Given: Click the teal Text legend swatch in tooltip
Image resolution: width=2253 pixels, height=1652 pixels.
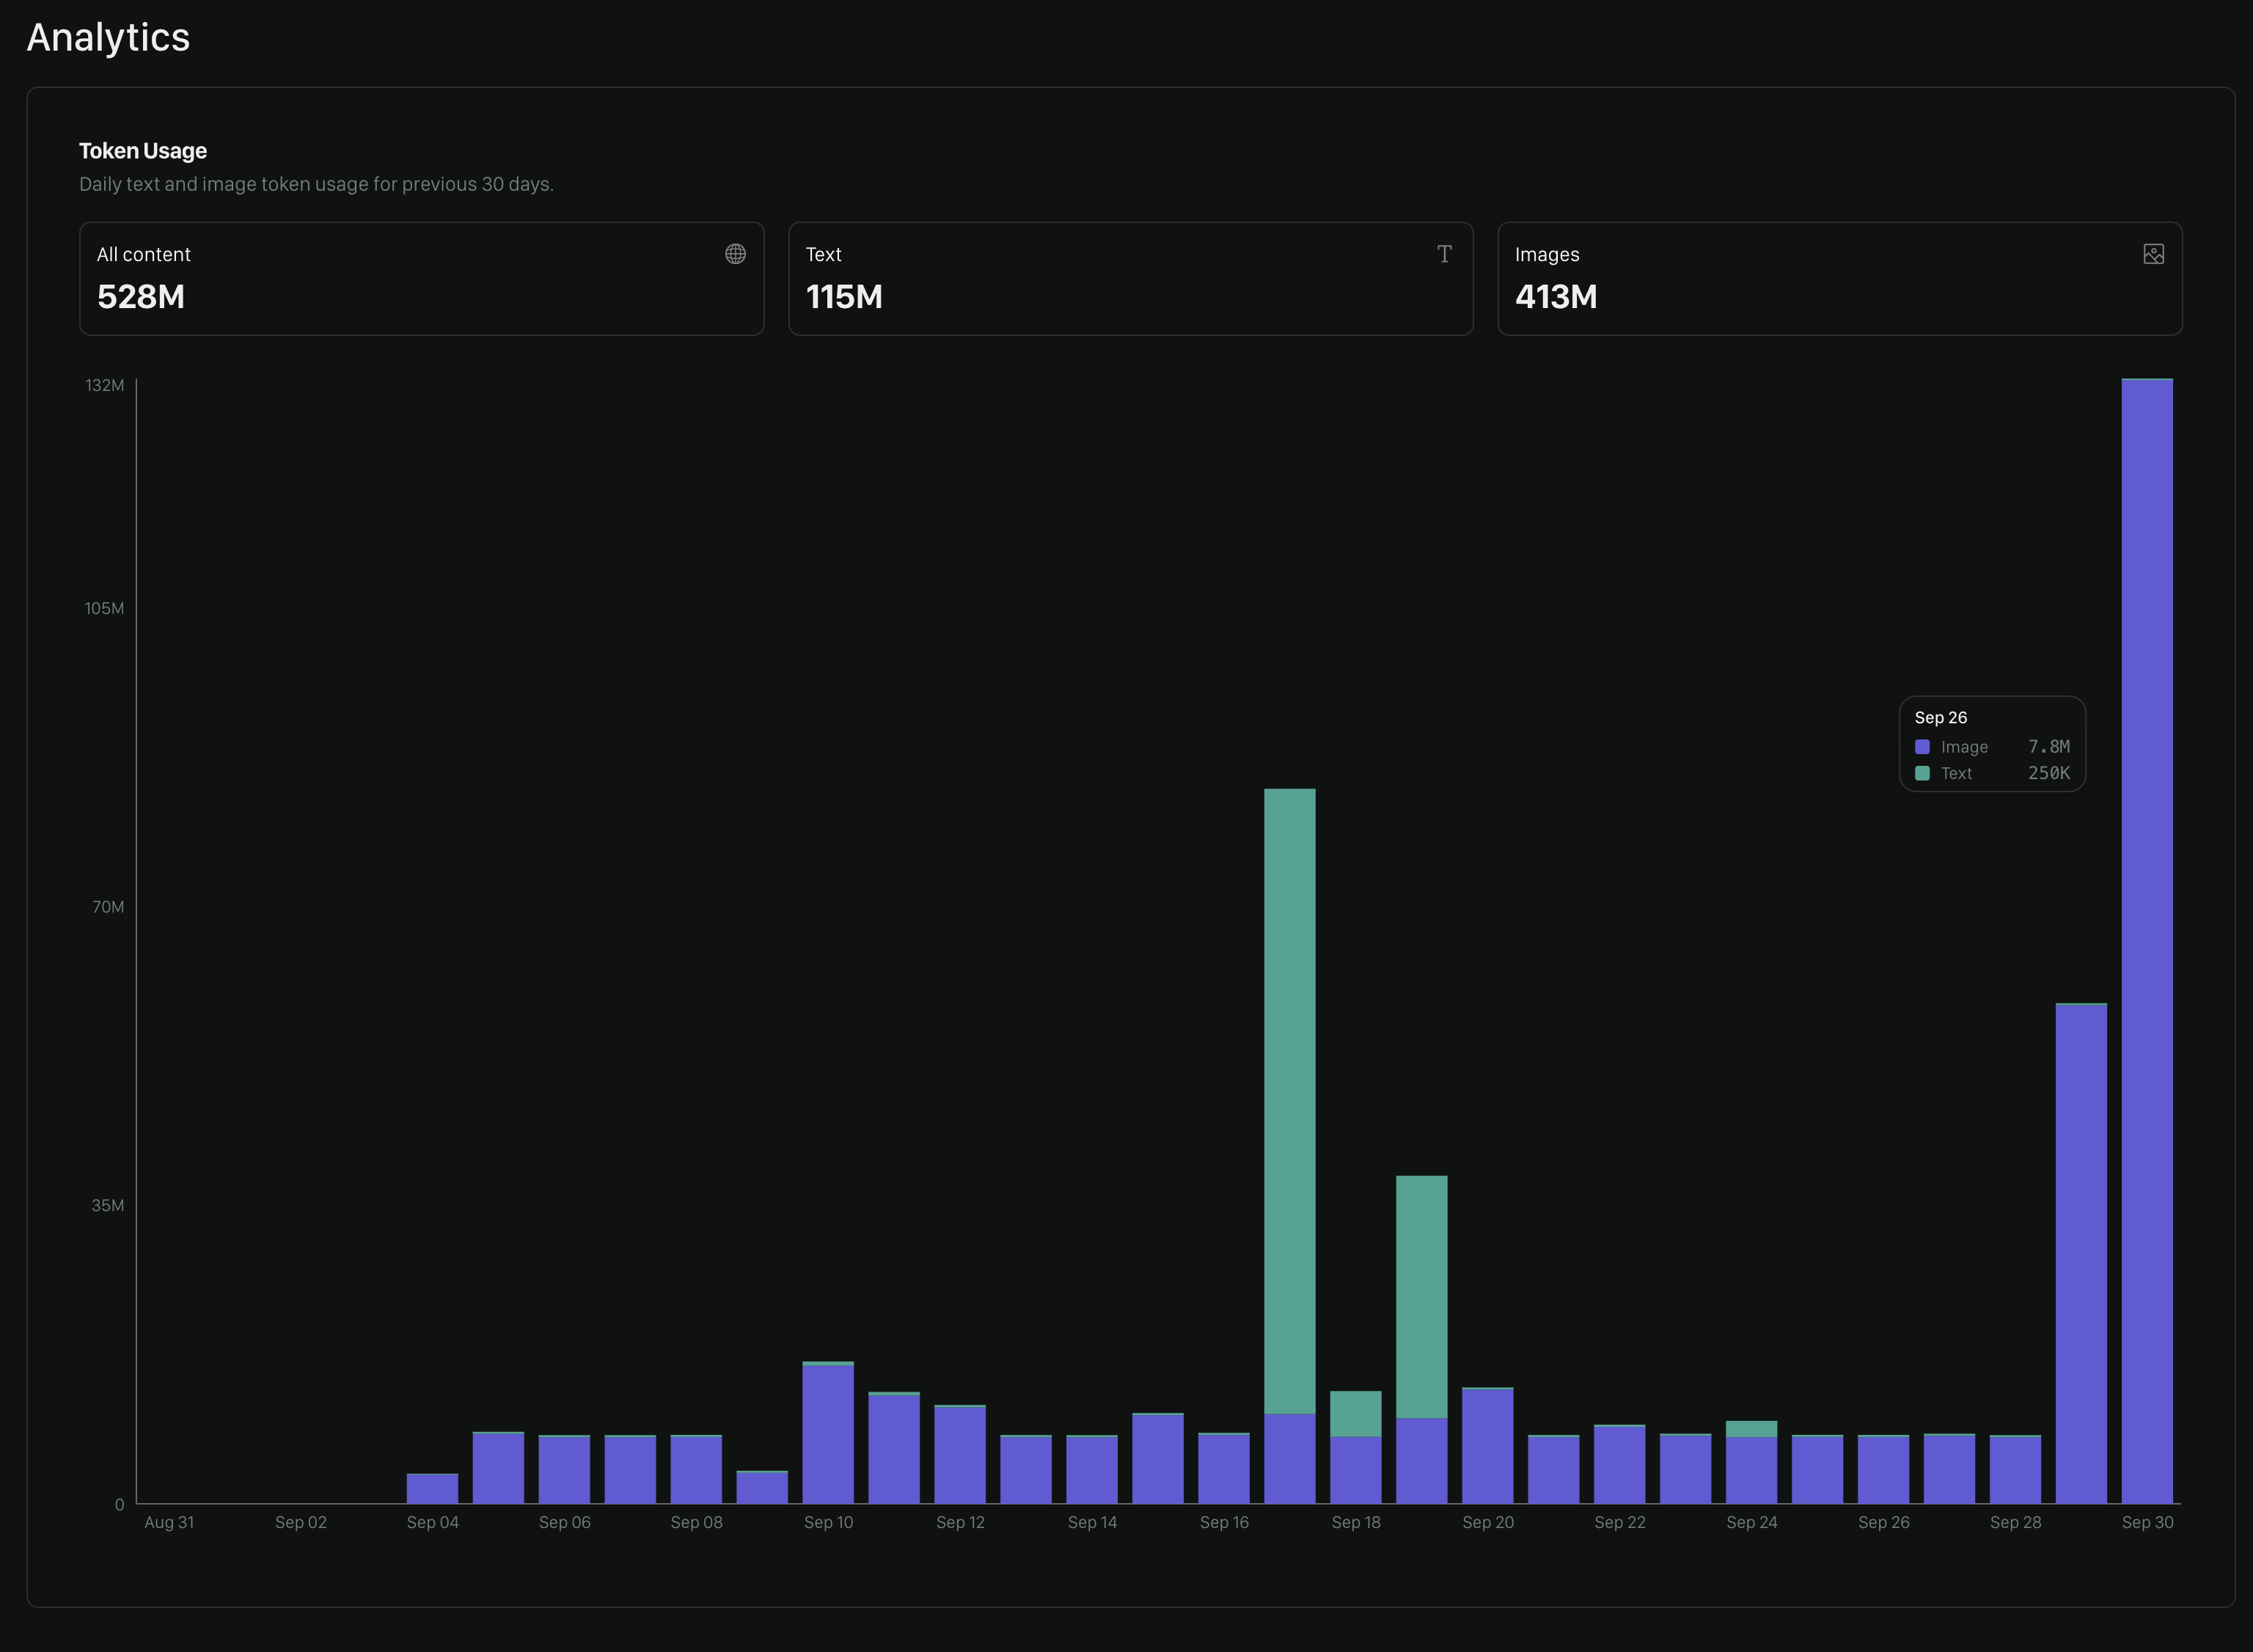Looking at the screenshot, I should pyautogui.click(x=1922, y=773).
